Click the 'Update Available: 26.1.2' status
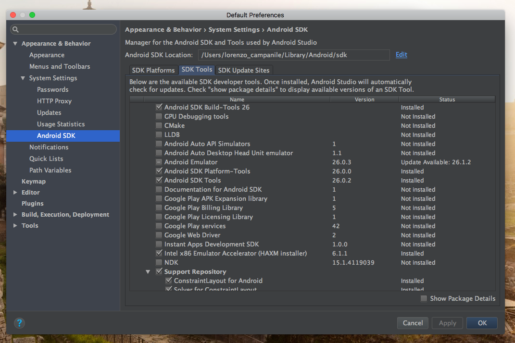 pos(436,162)
